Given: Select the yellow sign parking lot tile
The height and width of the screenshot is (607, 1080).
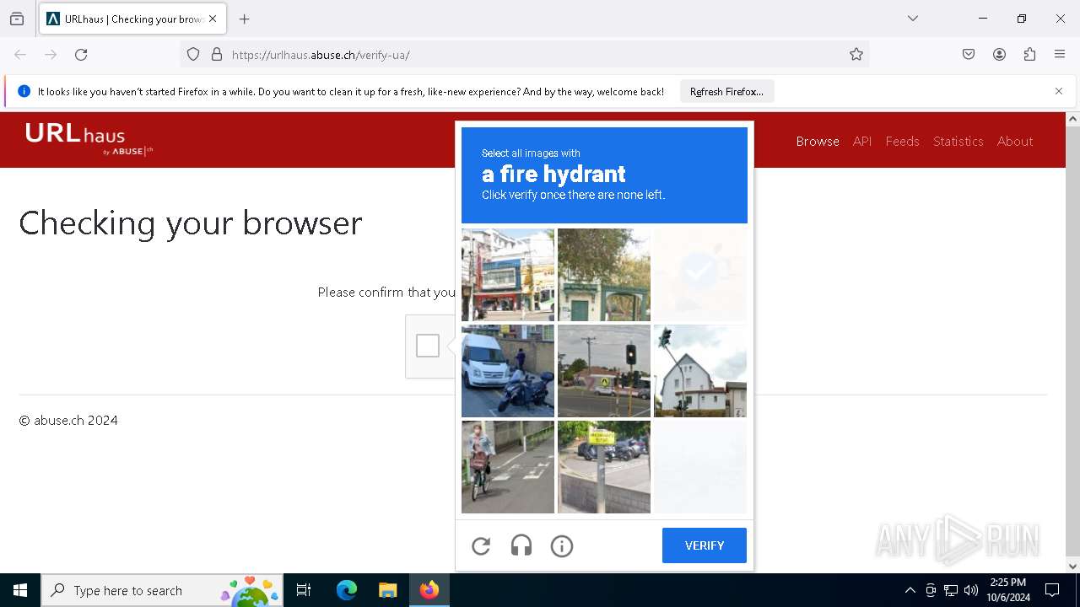Looking at the screenshot, I should (604, 467).
